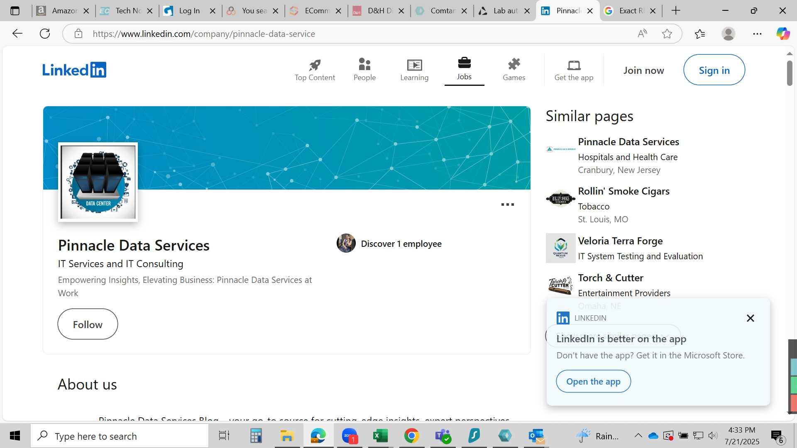Open Edge Settings and more menu
This screenshot has height=448, width=797.
tap(757, 34)
